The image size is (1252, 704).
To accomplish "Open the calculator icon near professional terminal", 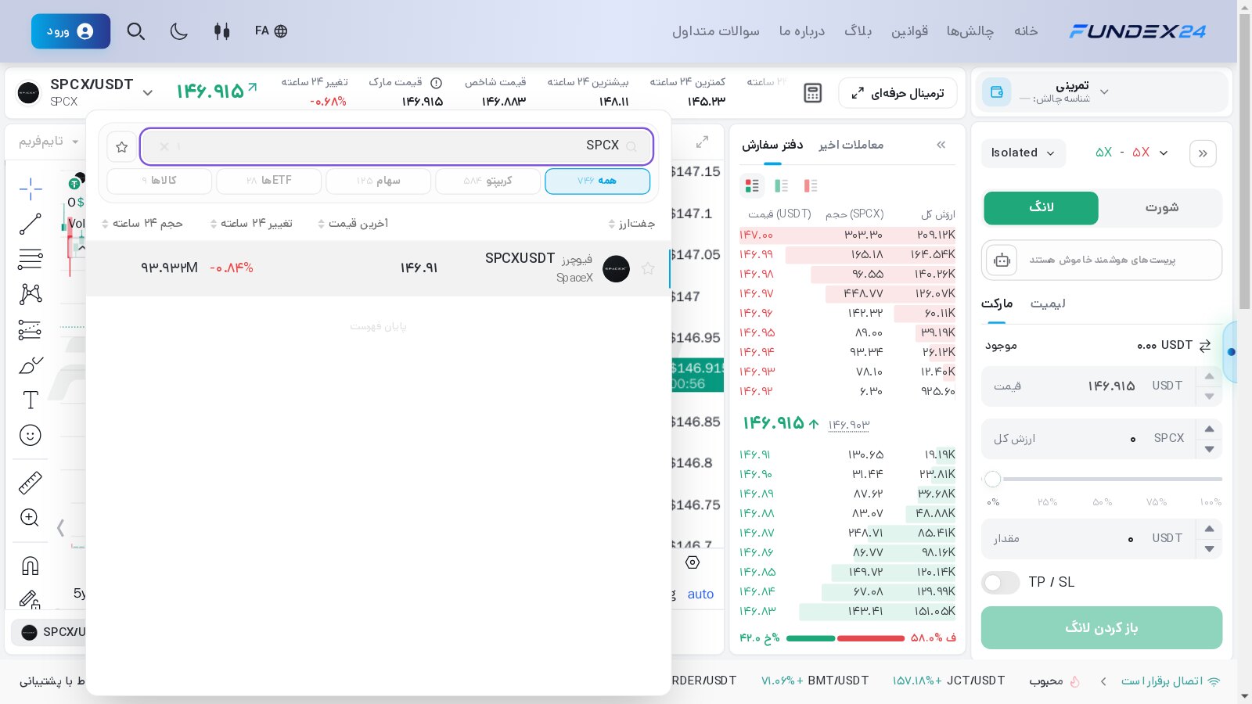I will [x=813, y=93].
